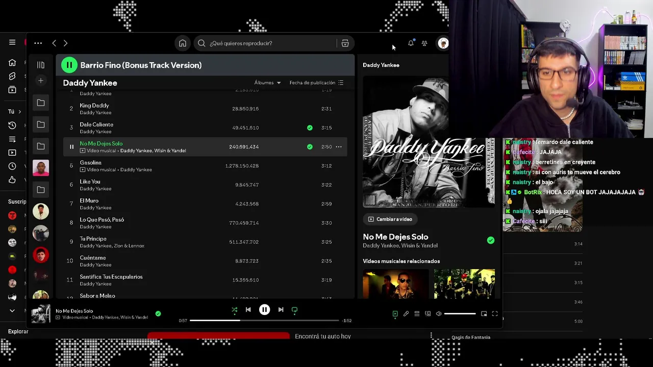Click the Encontrá tu auto hoy ad
Image resolution: width=653 pixels, height=367 pixels.
(323, 336)
